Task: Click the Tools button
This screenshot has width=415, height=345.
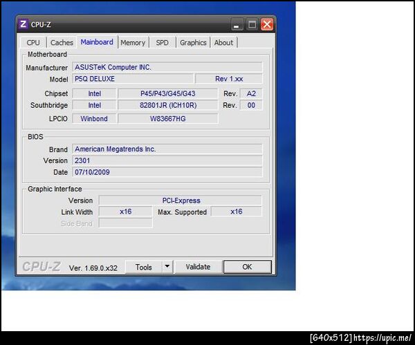Action: pyautogui.click(x=143, y=267)
